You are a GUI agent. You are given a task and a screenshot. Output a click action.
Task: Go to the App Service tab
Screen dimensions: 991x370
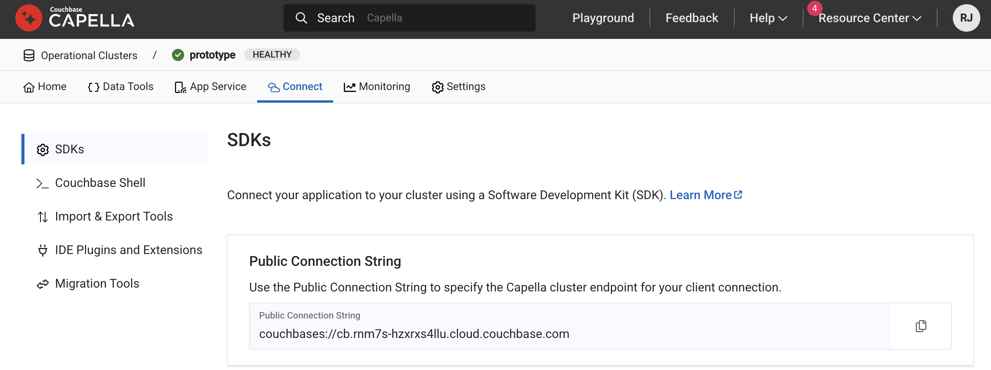click(211, 87)
